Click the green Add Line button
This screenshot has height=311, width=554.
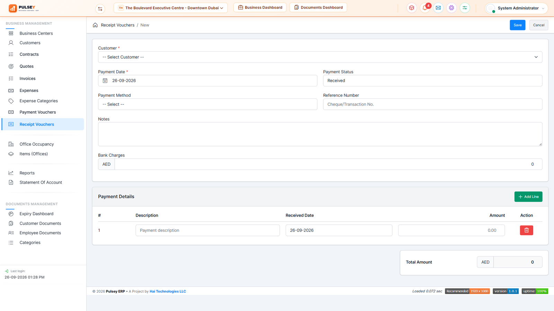pos(528,197)
